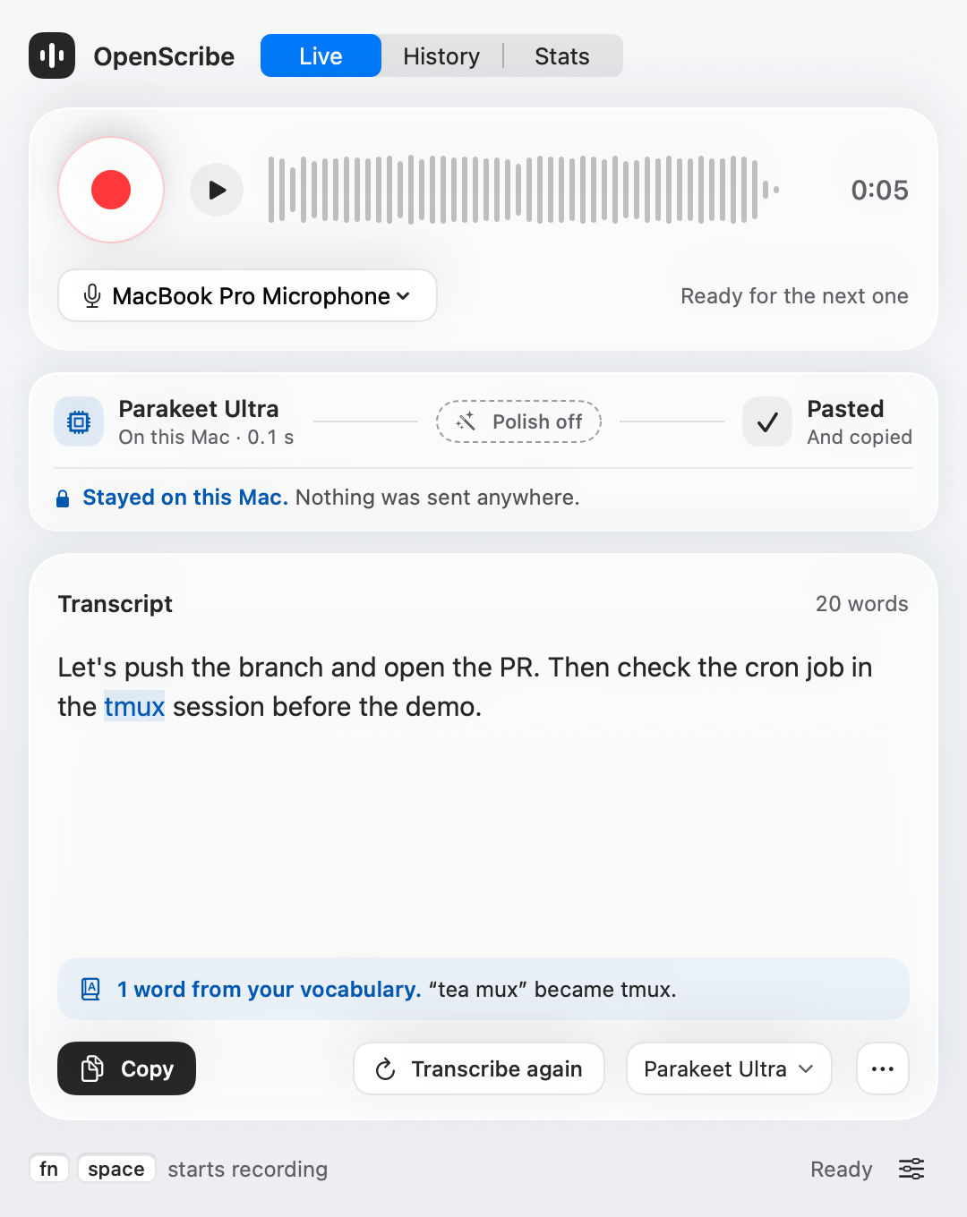Click the OpenScribe app logo icon
The width and height of the screenshot is (967, 1217).
point(52,55)
